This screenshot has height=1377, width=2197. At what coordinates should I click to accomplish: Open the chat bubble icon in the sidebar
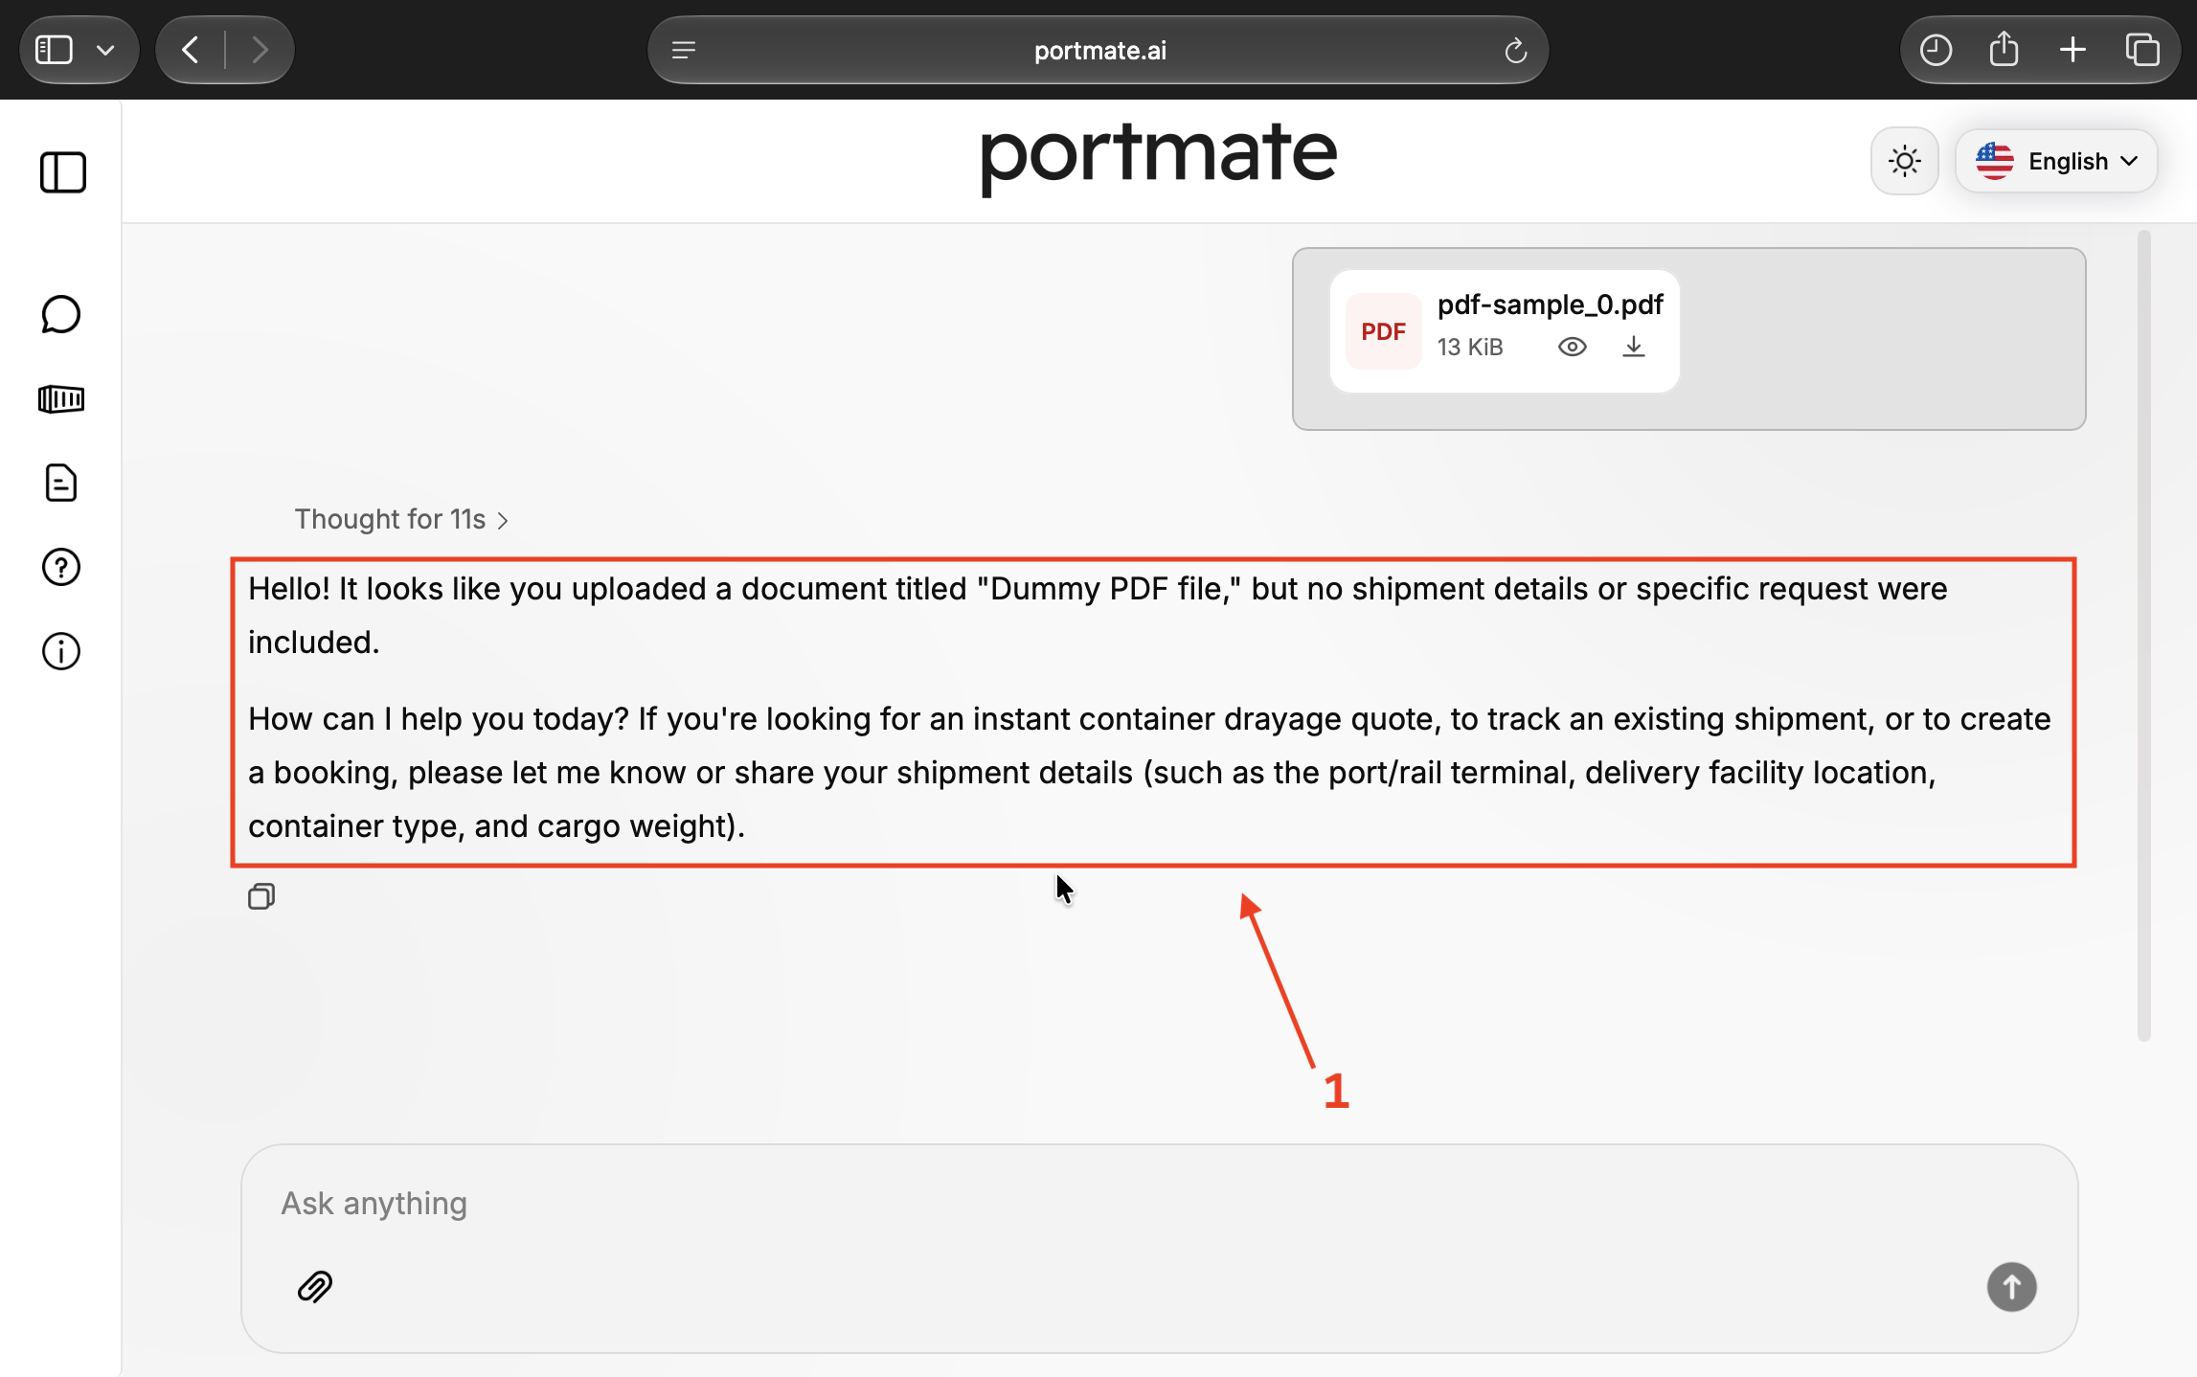coord(61,314)
